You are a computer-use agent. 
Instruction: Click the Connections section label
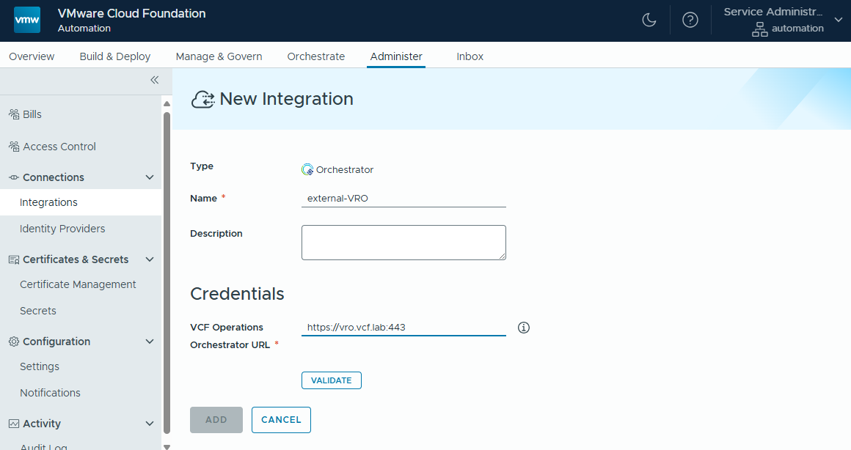[x=53, y=177]
